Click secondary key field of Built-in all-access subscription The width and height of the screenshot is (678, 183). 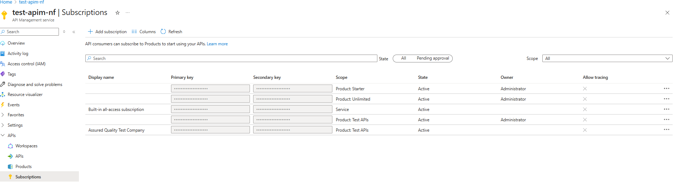[x=293, y=109]
